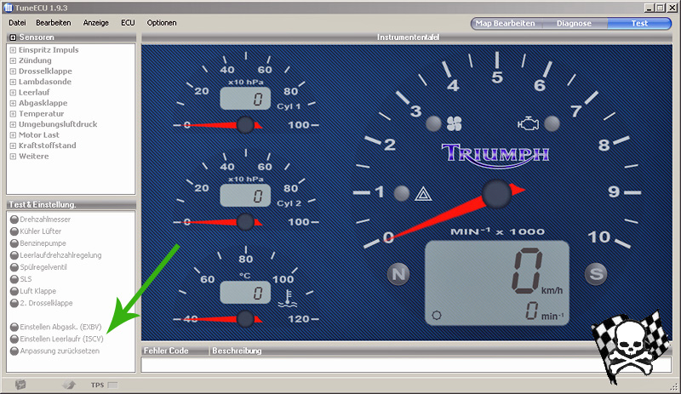This screenshot has height=394, width=681.
Task: Expand the Abgasklappe node
Action: point(13,103)
